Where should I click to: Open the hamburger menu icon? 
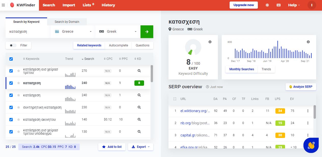click(x=3, y=5)
